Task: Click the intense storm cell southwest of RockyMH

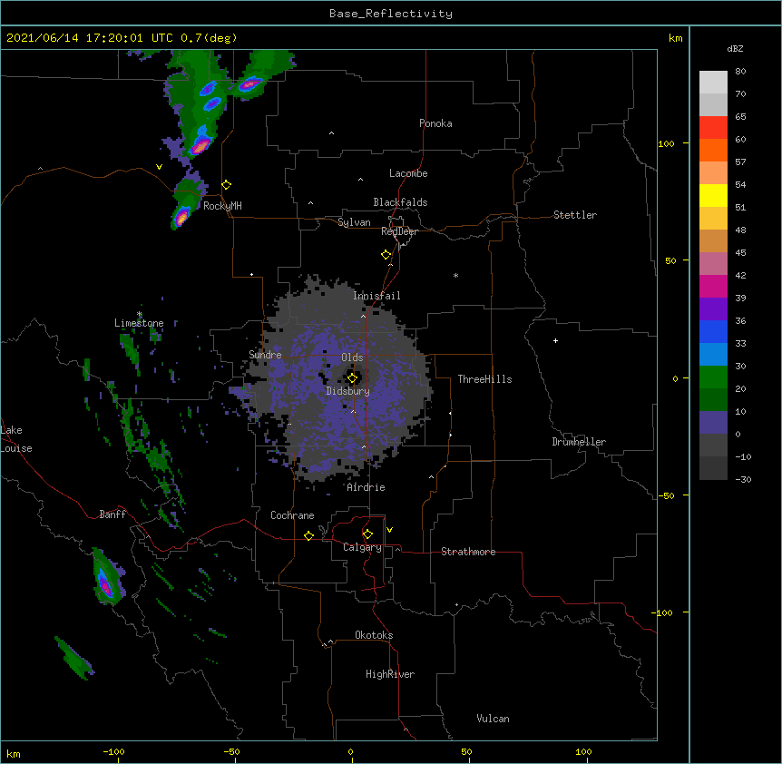Action: (181, 217)
